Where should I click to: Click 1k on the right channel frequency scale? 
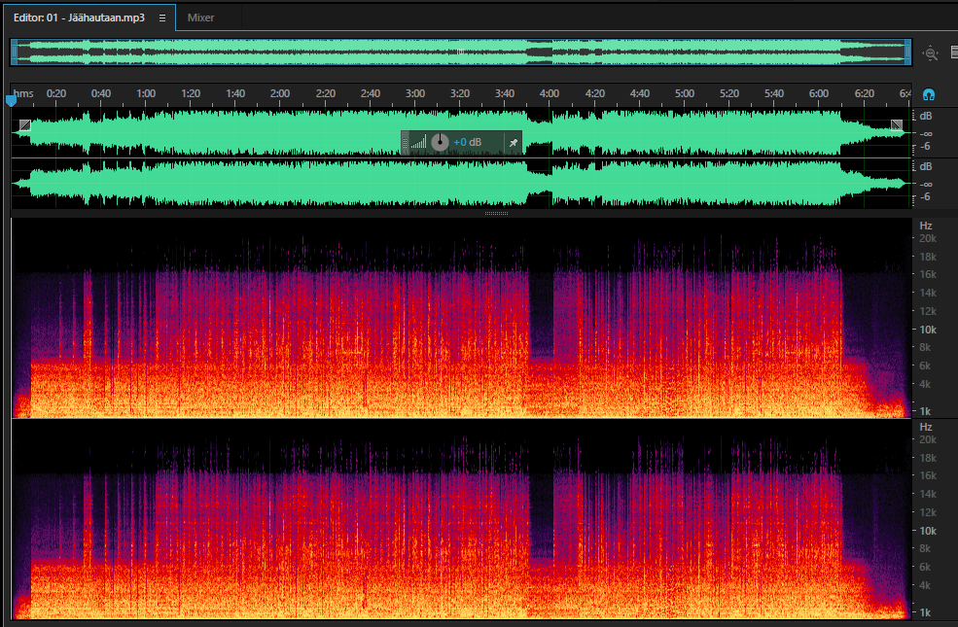tap(926, 612)
